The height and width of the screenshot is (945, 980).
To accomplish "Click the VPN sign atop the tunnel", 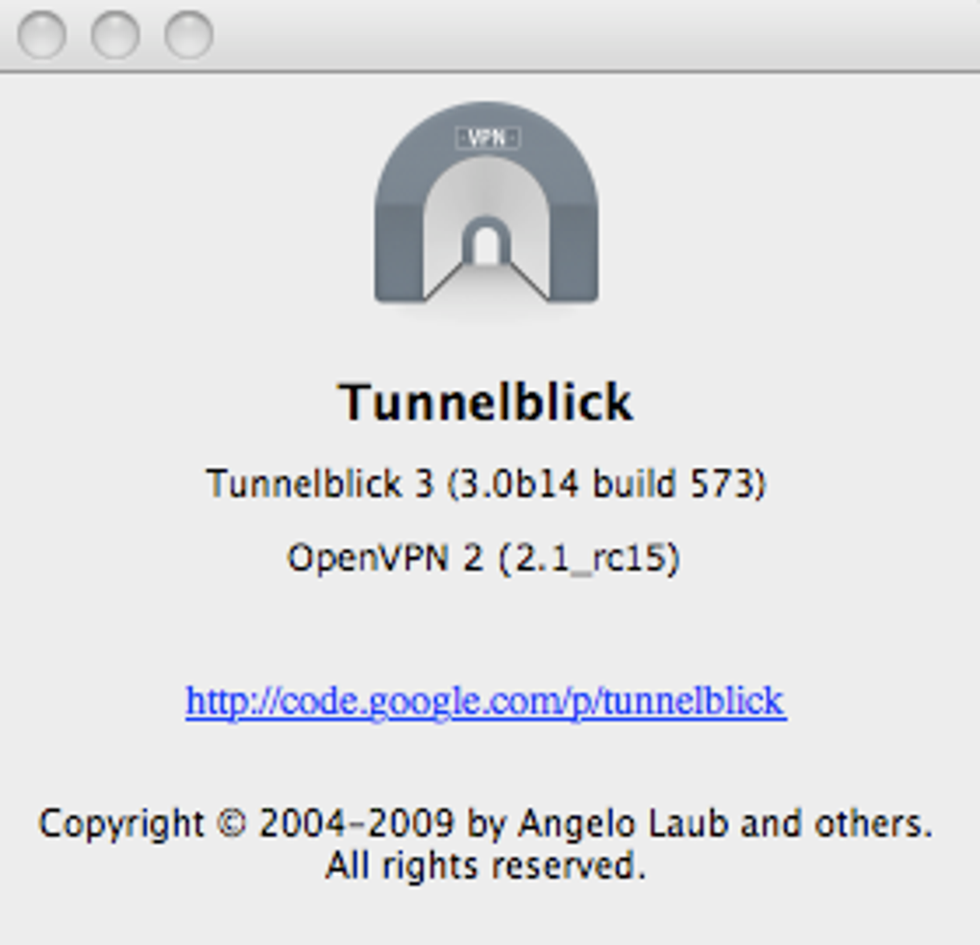I will click(486, 138).
